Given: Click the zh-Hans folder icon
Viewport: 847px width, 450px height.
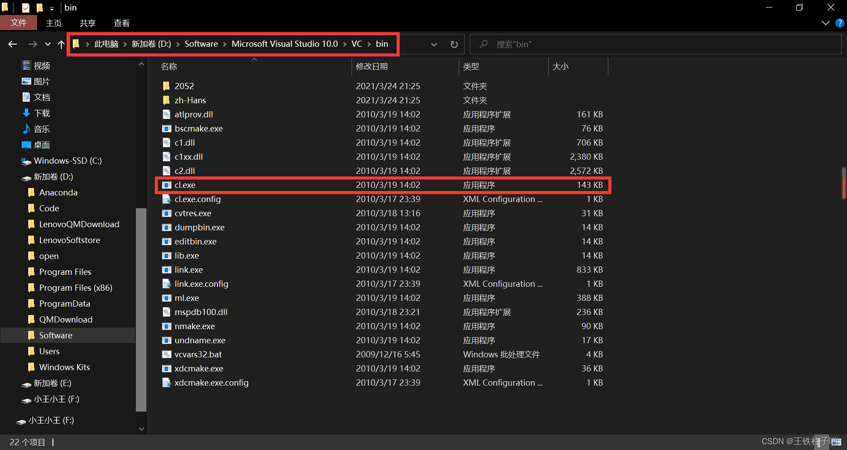Looking at the screenshot, I should [166, 100].
